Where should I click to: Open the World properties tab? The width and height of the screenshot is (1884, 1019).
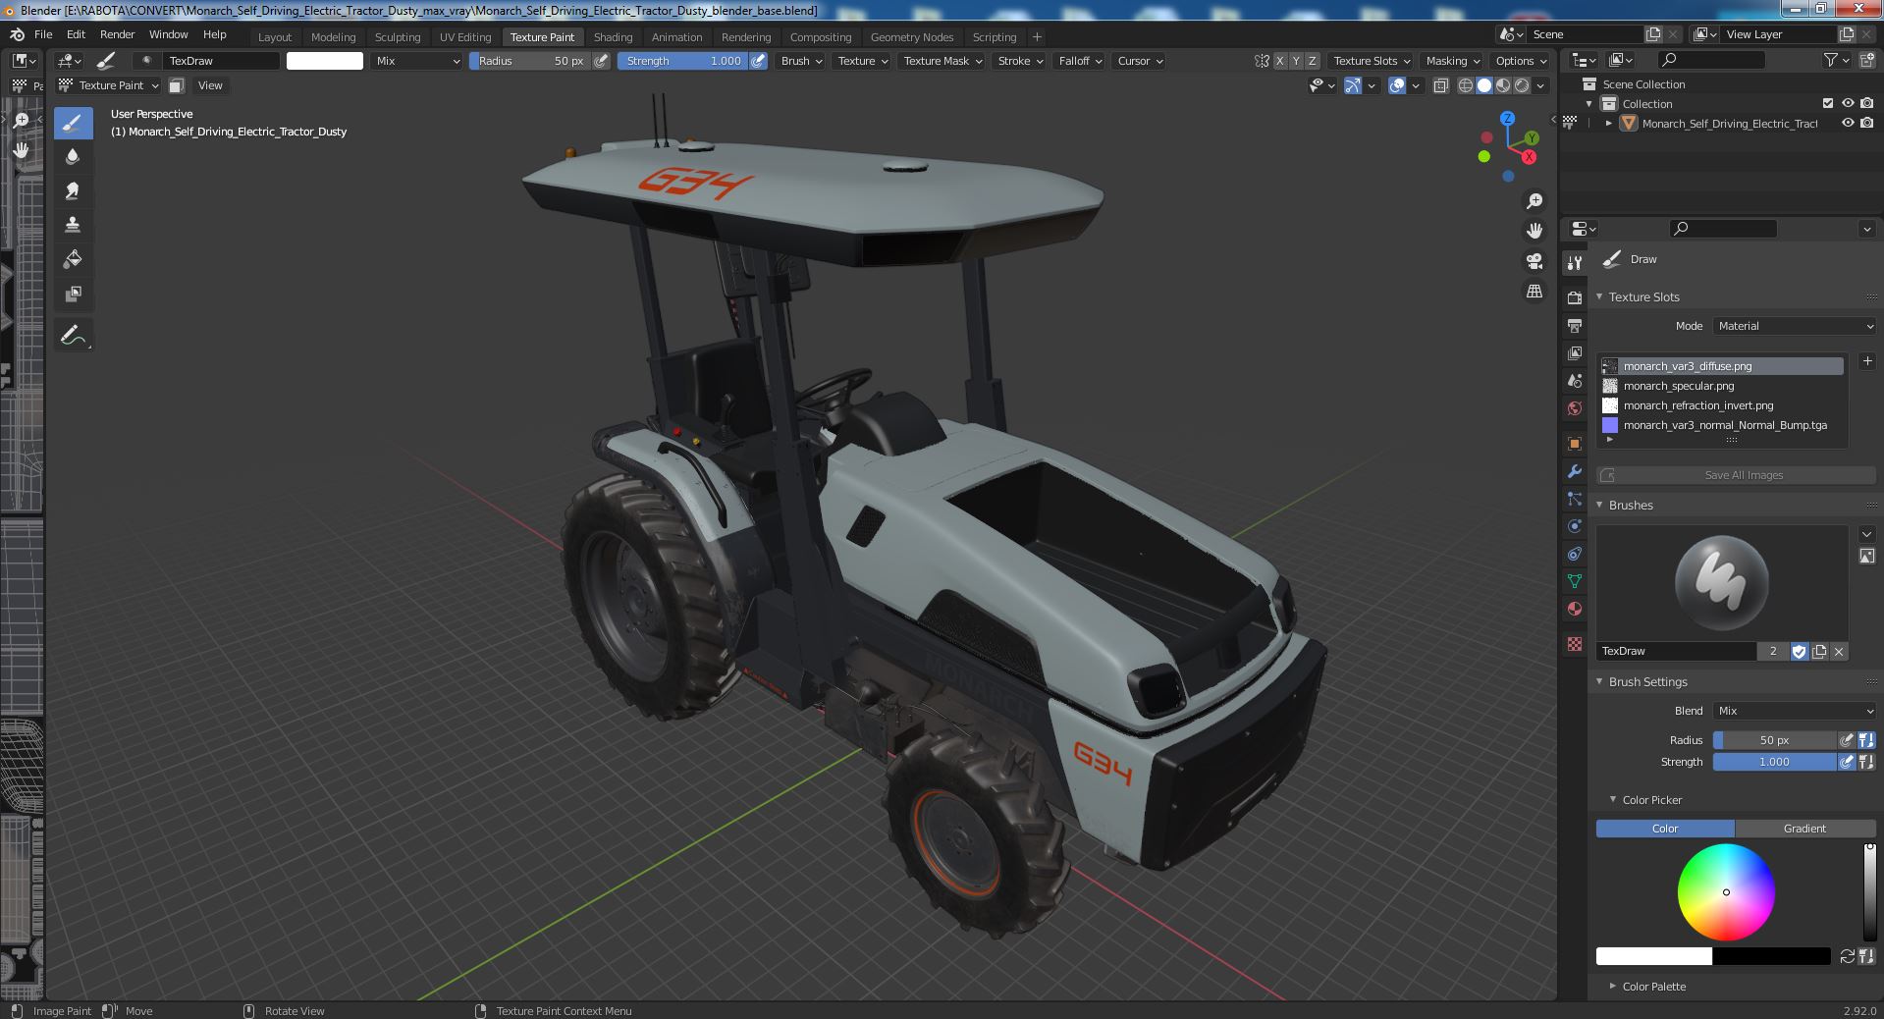click(1575, 407)
